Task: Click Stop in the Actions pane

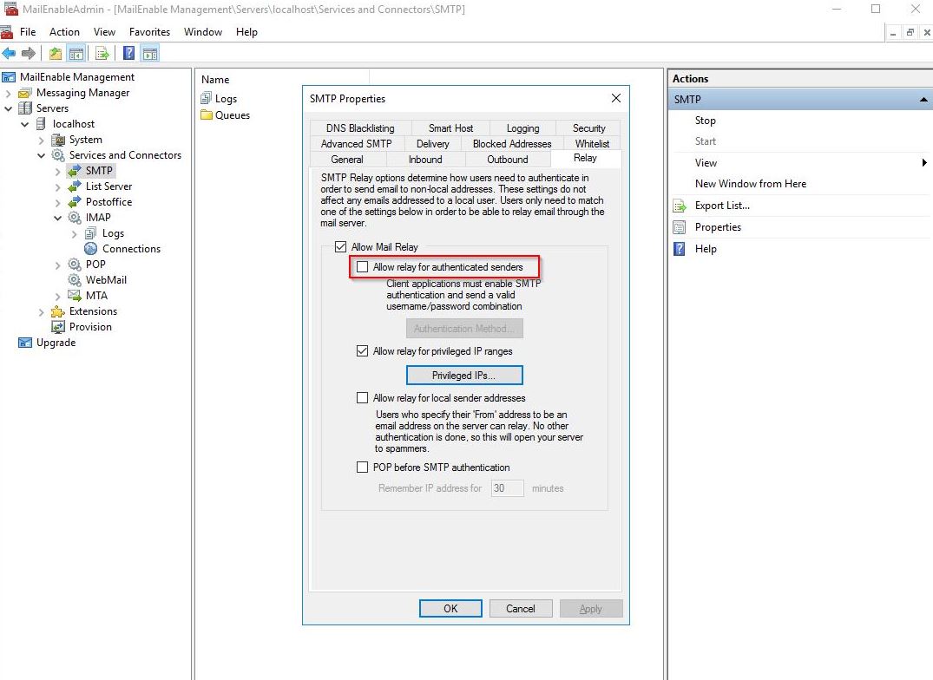Action: (x=705, y=121)
